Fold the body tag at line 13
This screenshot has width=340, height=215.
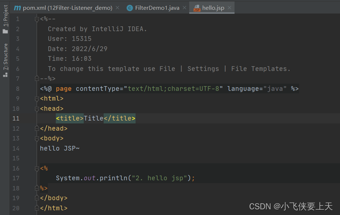[x=37, y=139]
